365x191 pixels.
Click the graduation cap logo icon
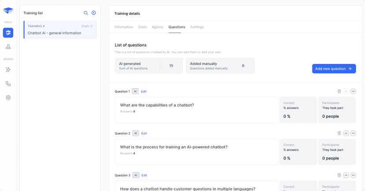point(8,11)
